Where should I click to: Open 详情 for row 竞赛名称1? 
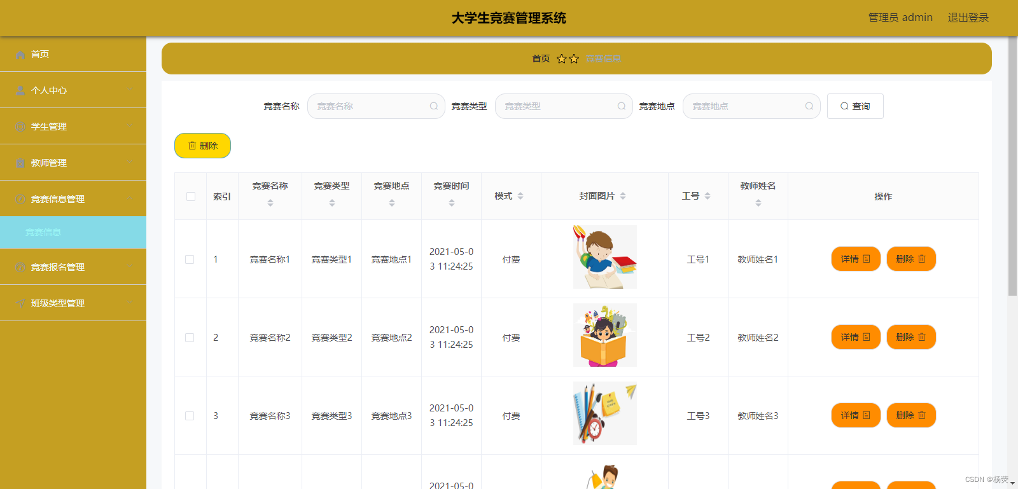click(x=856, y=259)
